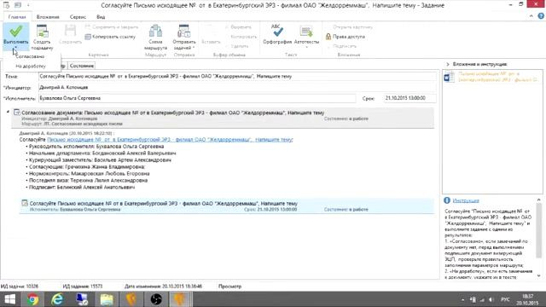Open File Explorer folder on the taskbar
The image size is (546, 307).
click(107, 299)
